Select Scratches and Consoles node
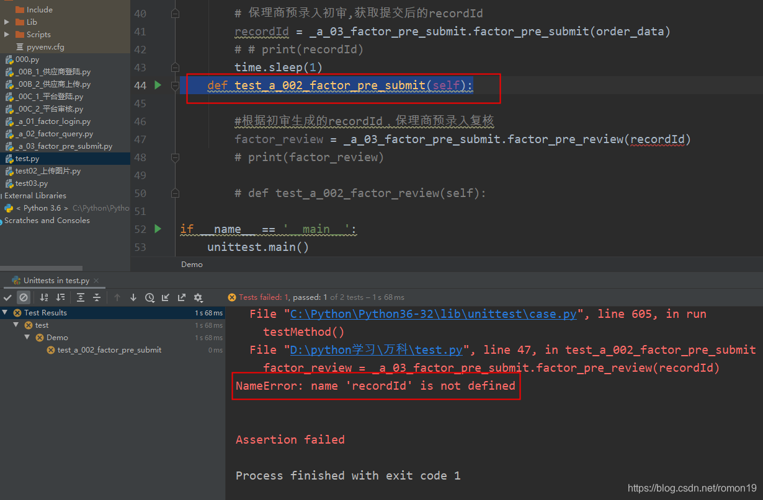The height and width of the screenshot is (500, 763). (47, 221)
